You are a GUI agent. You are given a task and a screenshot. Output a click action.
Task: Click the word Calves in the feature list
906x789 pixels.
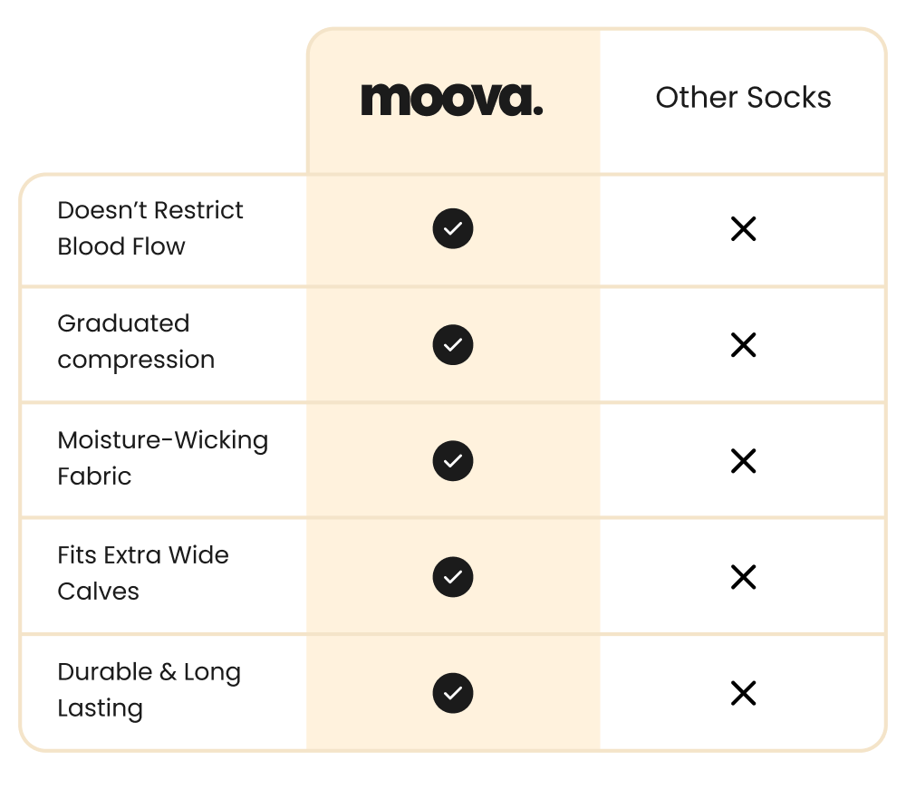[98, 591]
